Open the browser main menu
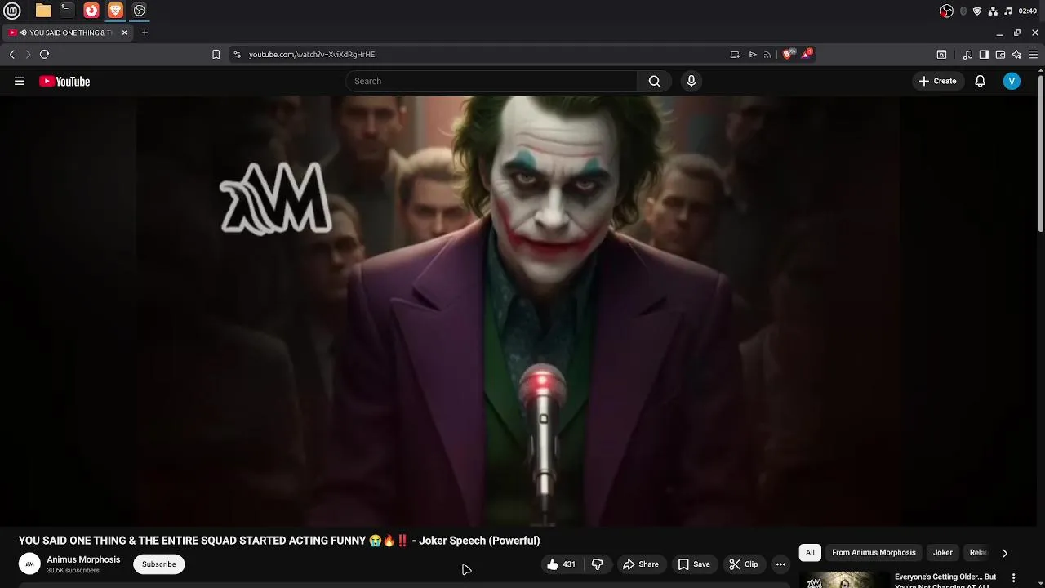This screenshot has width=1045, height=588. (1033, 54)
